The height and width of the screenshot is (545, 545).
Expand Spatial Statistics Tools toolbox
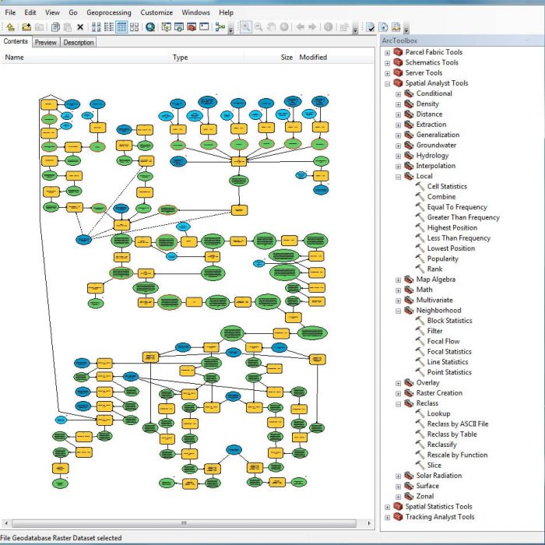click(x=387, y=507)
